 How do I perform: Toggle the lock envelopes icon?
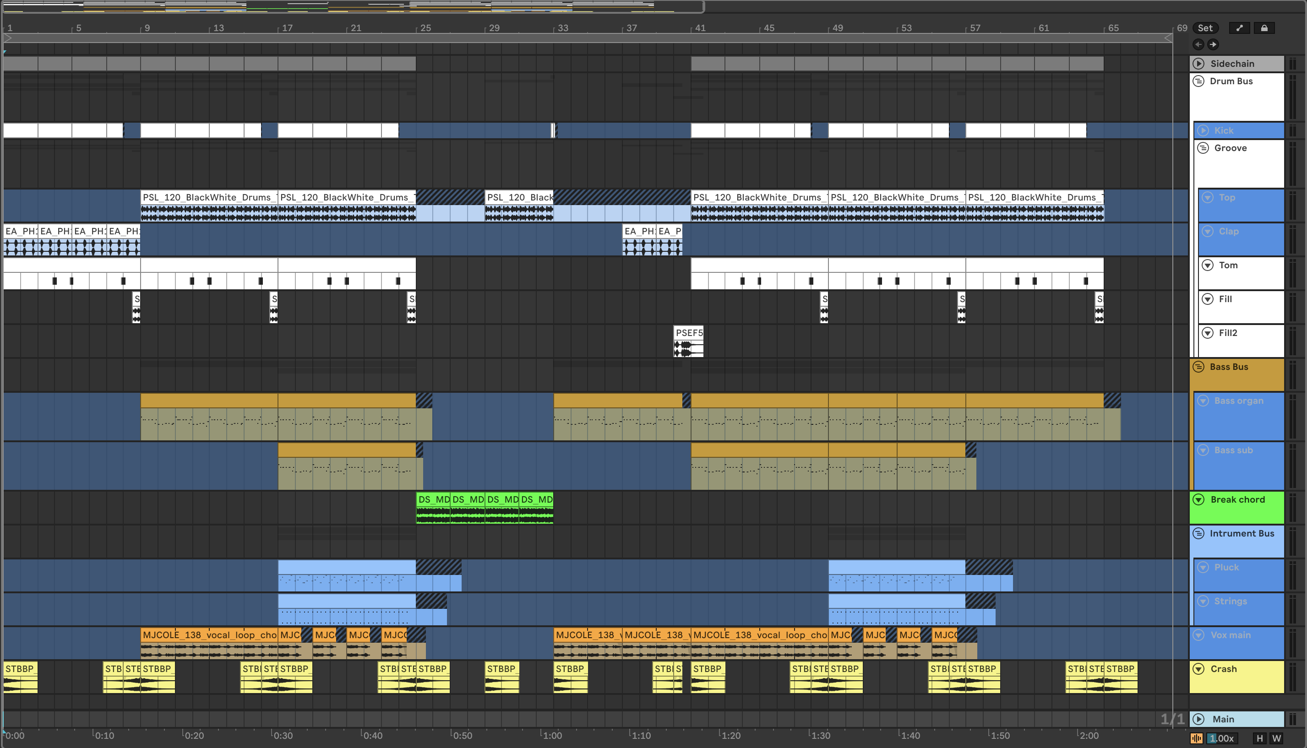1264,28
